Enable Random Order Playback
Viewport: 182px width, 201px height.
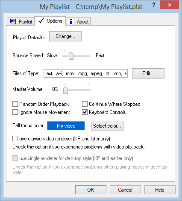pyautogui.click(x=15, y=104)
